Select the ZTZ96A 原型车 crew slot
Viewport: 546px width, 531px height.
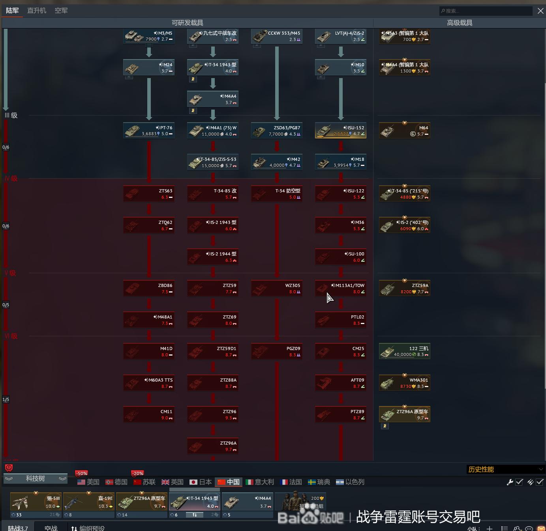click(142, 502)
